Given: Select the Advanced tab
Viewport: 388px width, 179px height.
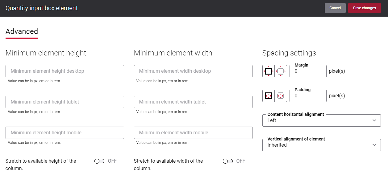Looking at the screenshot, I should pos(22,31).
